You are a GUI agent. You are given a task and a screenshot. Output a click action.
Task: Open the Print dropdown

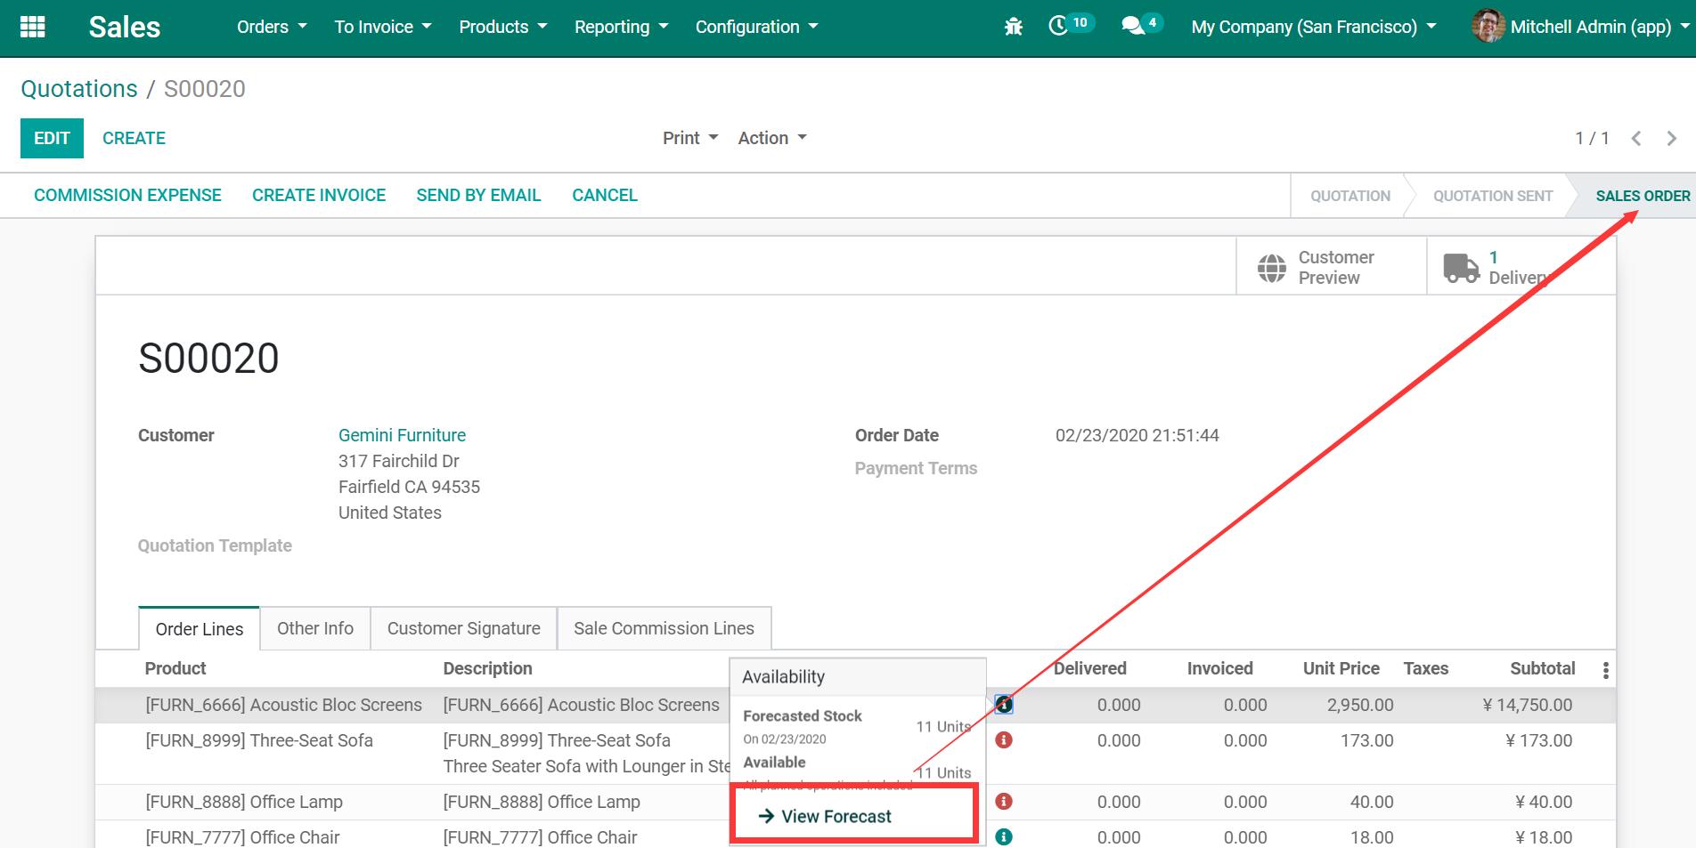coord(689,138)
